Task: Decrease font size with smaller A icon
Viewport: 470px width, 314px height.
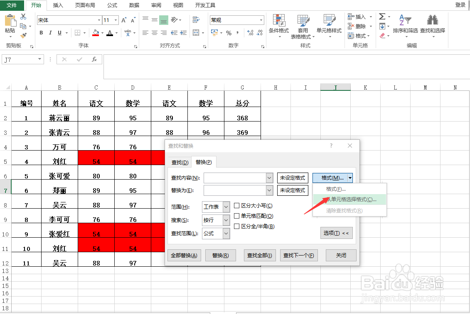Action: pos(133,20)
